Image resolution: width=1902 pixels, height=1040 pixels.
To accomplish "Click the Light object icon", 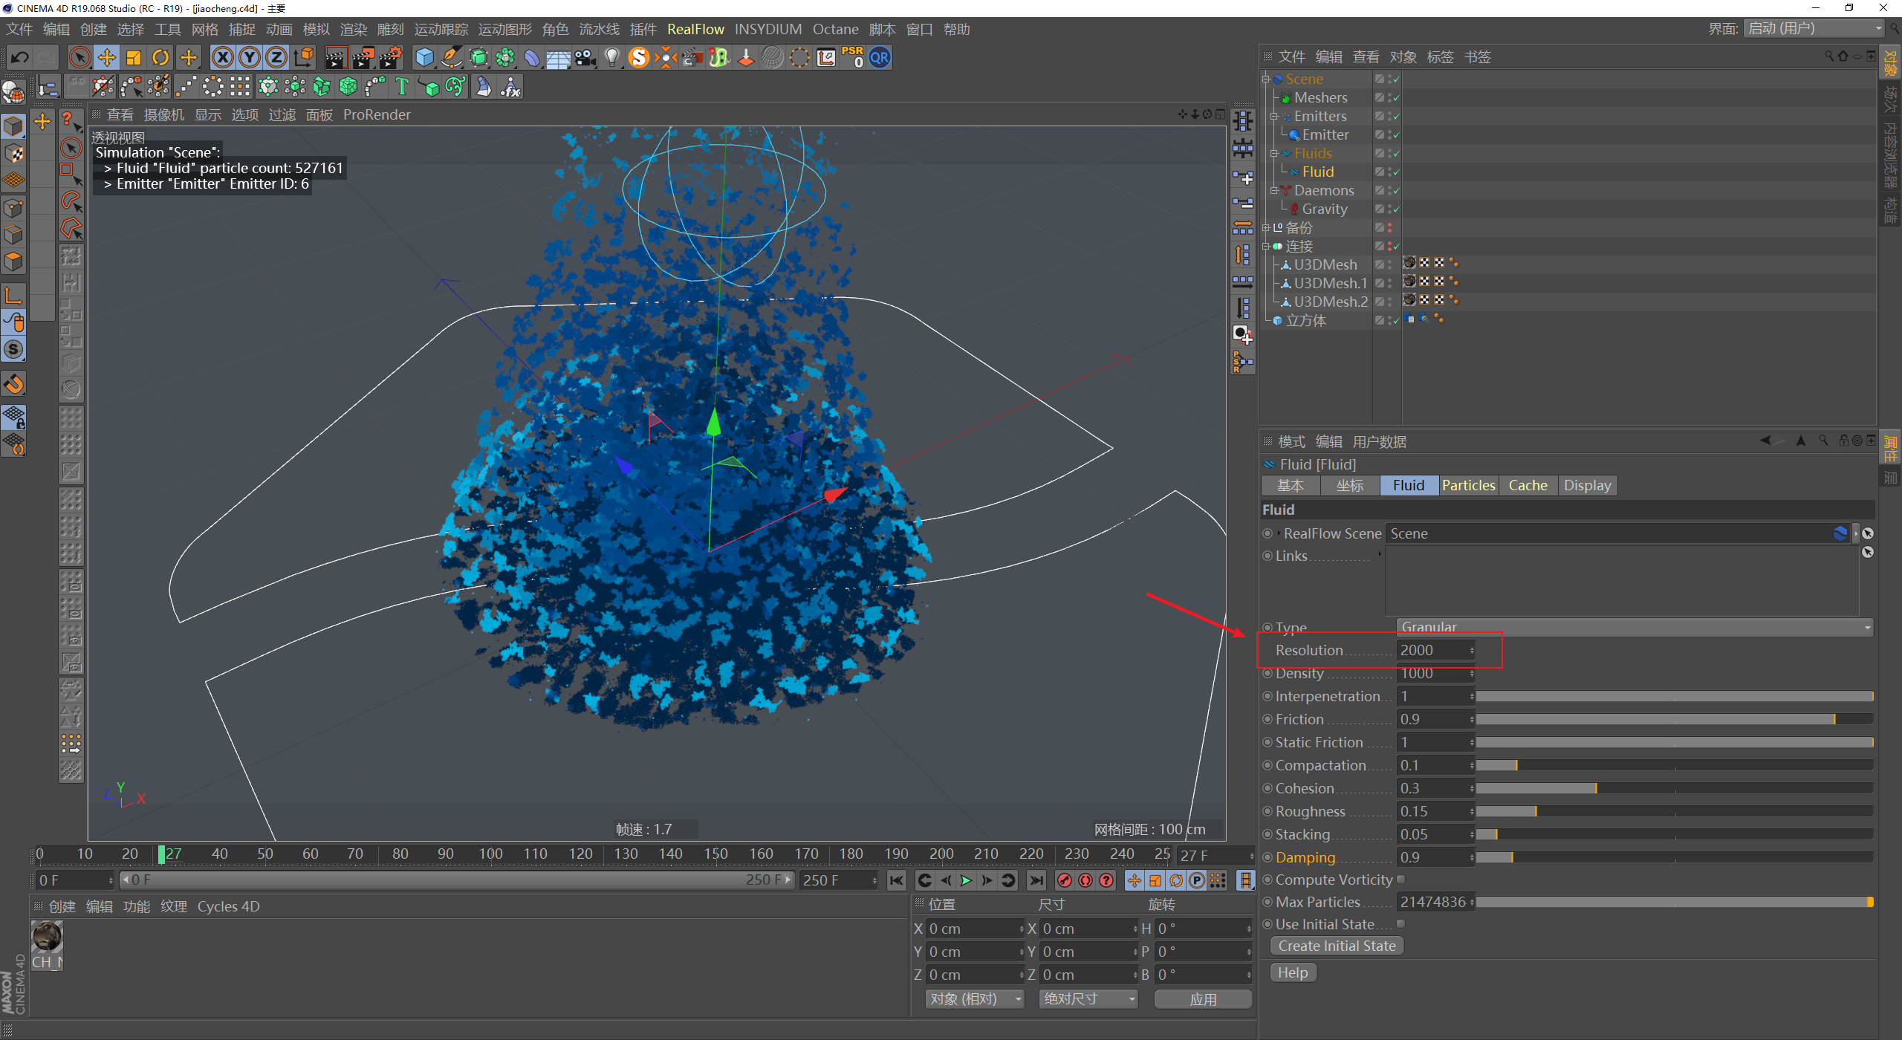I will pos(611,58).
